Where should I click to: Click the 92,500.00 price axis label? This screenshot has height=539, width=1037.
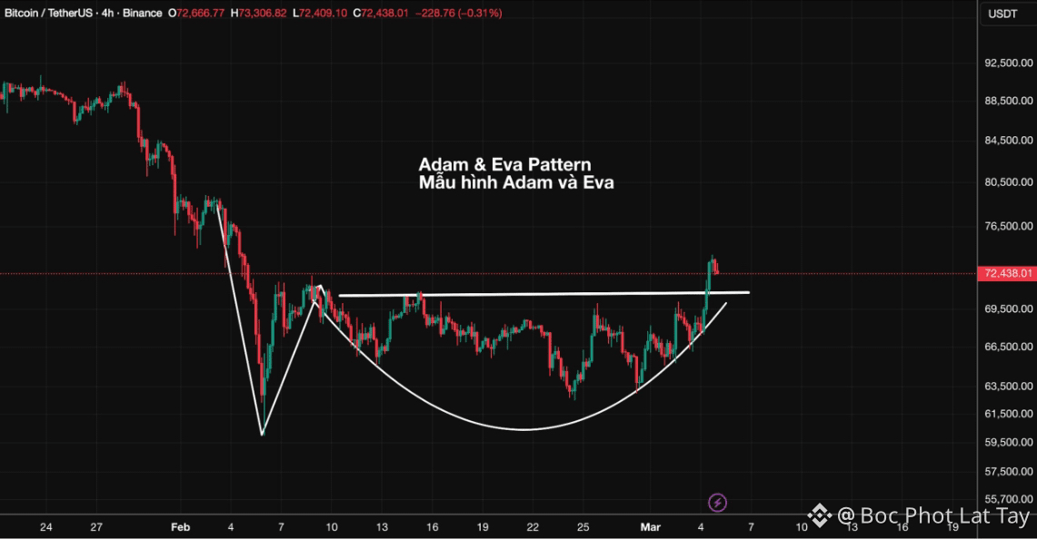(x=1009, y=63)
